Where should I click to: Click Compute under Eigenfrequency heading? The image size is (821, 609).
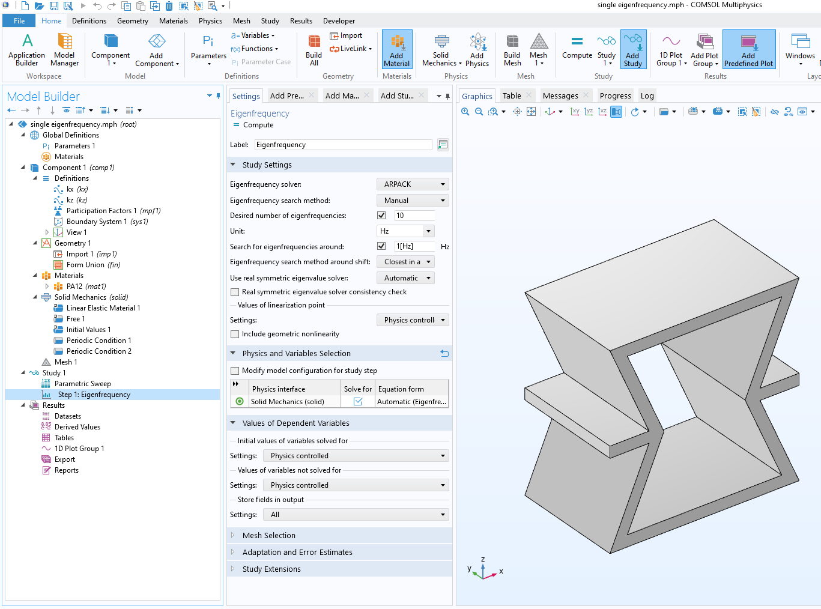tap(258, 125)
